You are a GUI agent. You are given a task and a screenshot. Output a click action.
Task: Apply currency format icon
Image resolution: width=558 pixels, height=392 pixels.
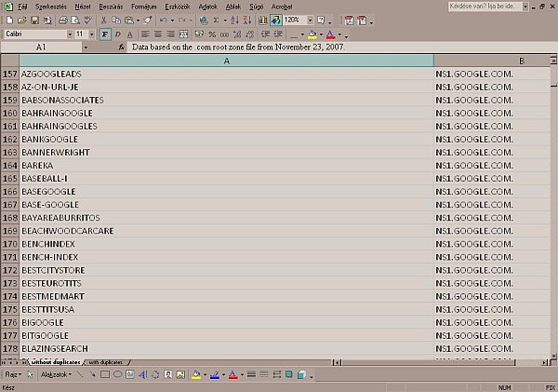[x=199, y=34]
